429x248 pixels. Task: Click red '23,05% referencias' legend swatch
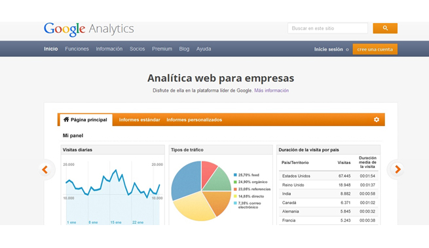pos(235,189)
